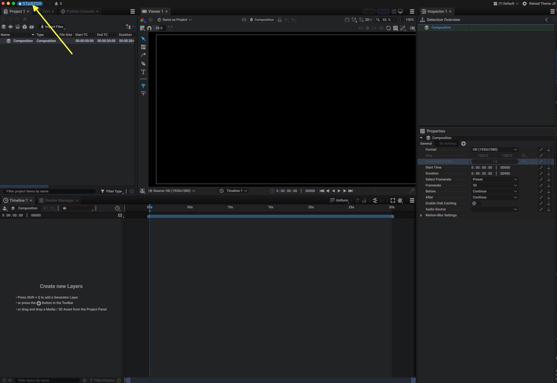Click the color channels icon in viewer

coord(142,20)
